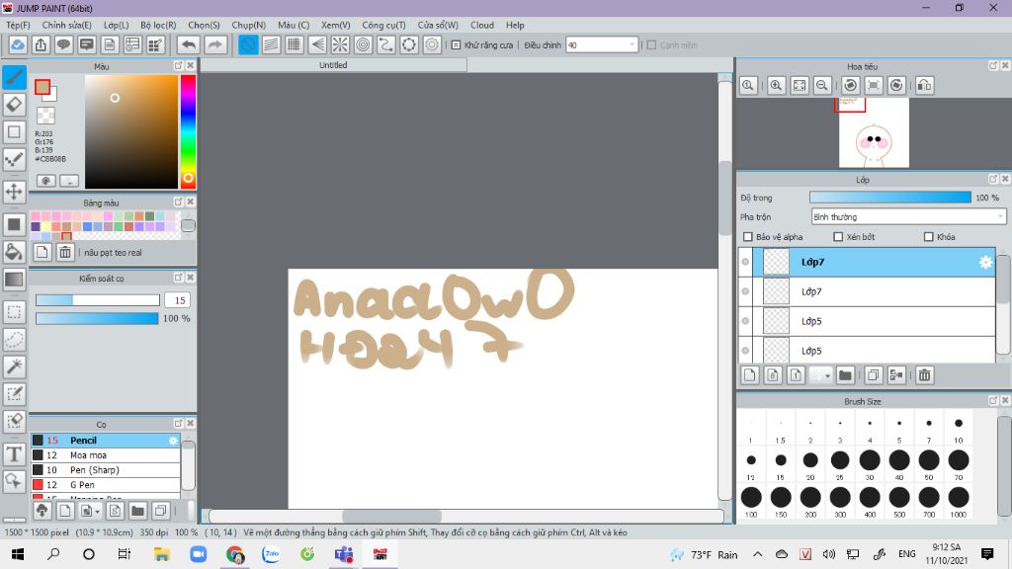Screen dimensions: 1012x569
Task: Select the Lasso selection tool
Action: (x=14, y=340)
